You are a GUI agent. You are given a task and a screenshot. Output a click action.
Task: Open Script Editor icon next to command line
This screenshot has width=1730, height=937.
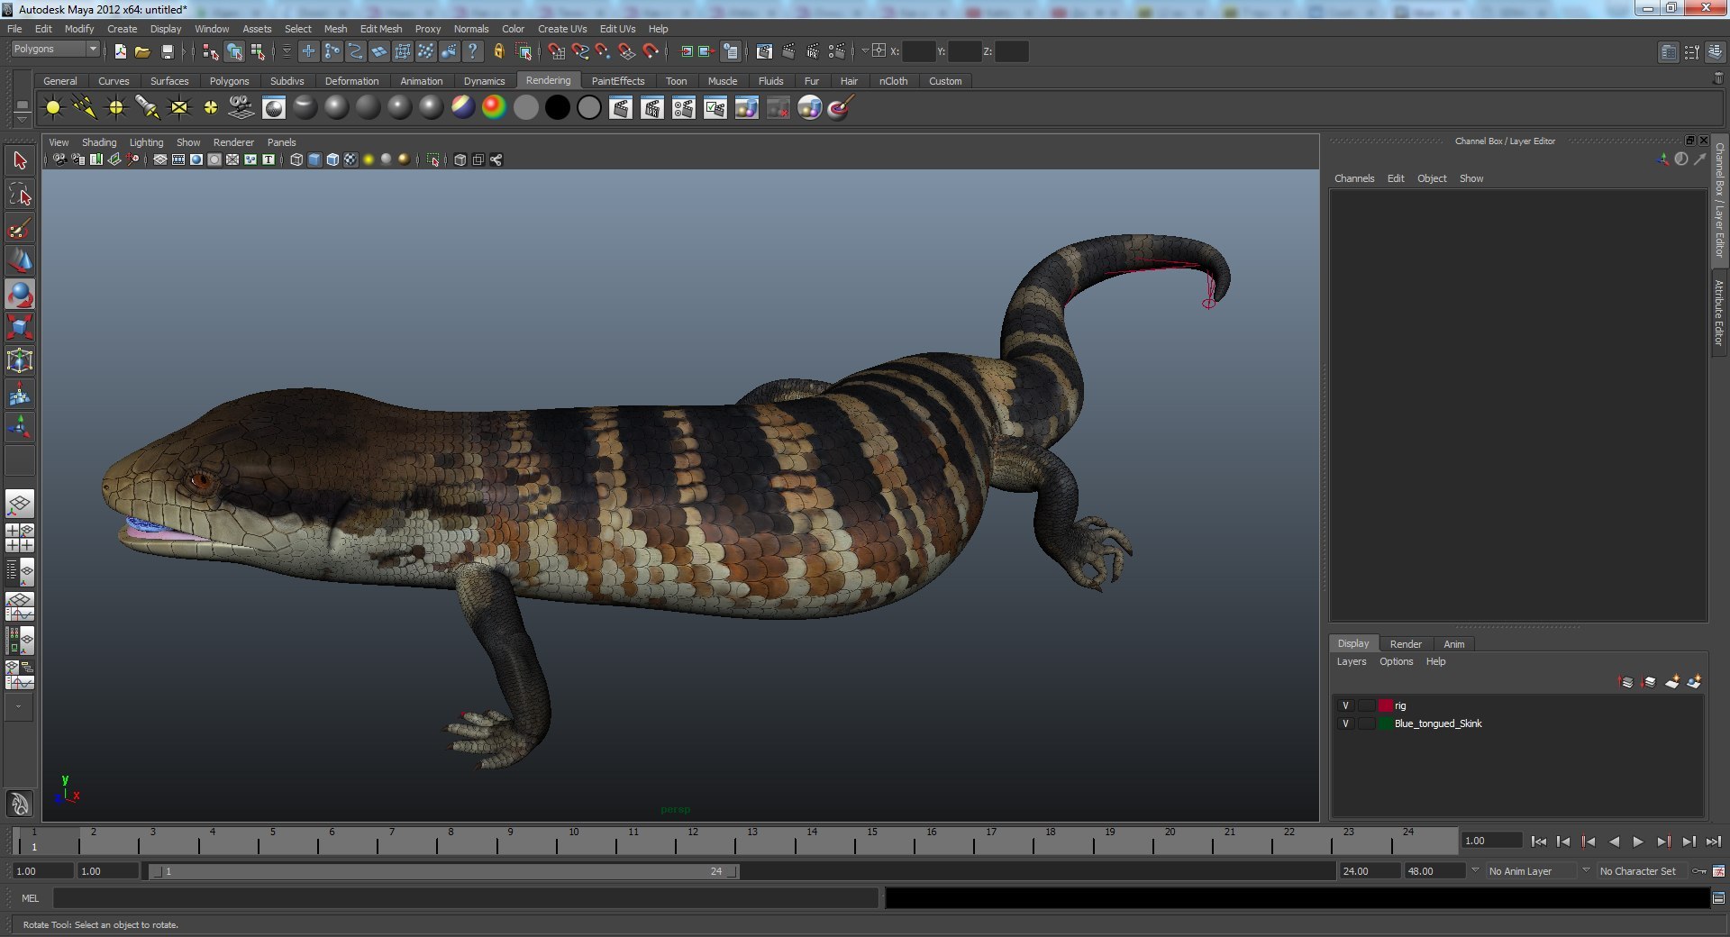pos(1718,897)
